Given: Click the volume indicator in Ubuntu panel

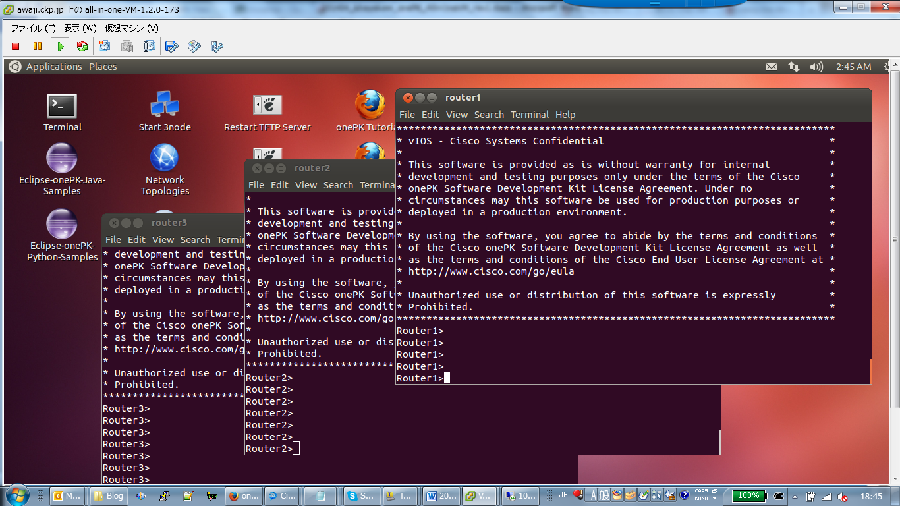Looking at the screenshot, I should (816, 67).
